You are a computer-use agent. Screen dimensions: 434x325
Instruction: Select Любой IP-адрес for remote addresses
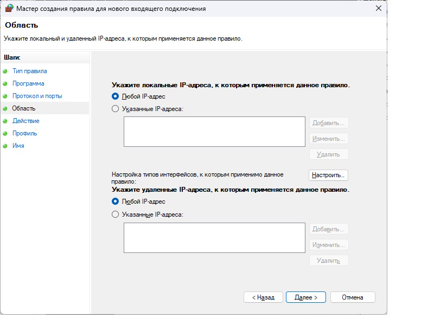coord(115,201)
